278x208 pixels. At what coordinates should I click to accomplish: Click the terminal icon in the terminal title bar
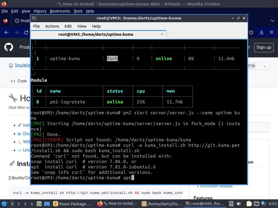pos(34,18)
